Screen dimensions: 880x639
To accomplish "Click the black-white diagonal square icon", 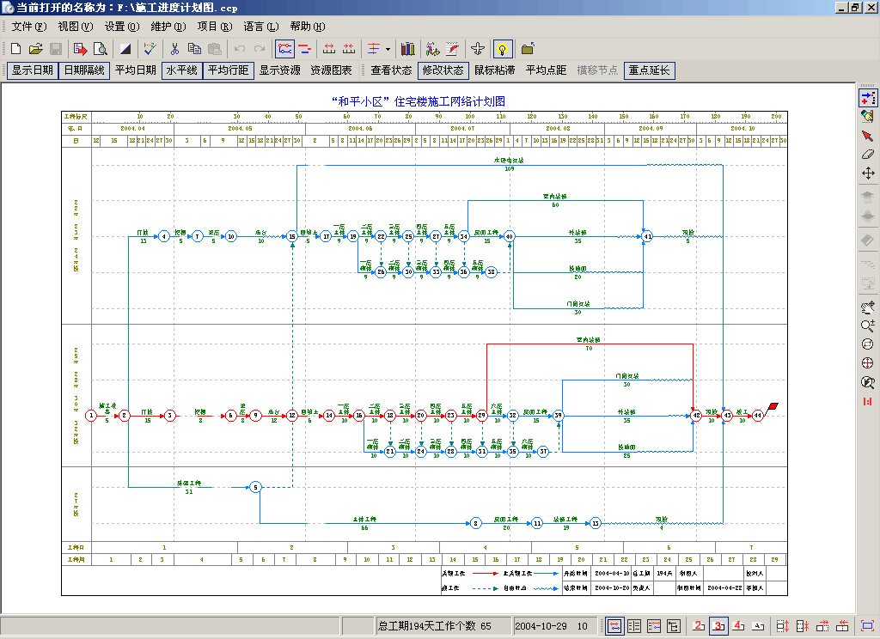I will [x=125, y=49].
